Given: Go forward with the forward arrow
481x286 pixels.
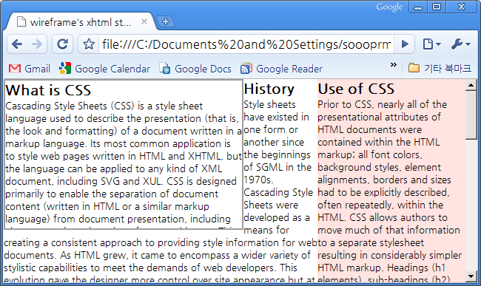Looking at the screenshot, I should 37,44.
